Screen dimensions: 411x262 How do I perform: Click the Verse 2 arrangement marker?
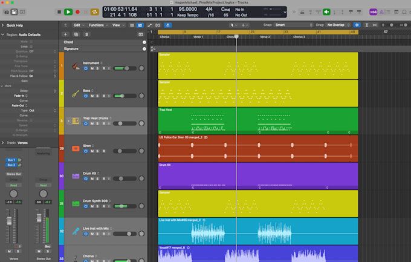pyautogui.click(x=265, y=37)
